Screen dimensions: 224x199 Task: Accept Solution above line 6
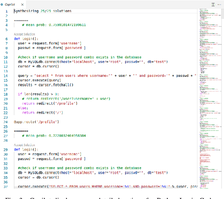click(x=24, y=34)
